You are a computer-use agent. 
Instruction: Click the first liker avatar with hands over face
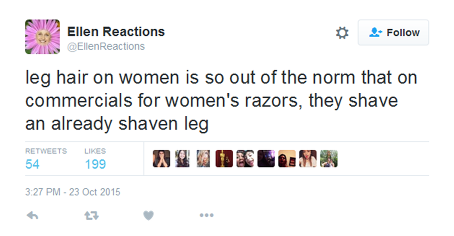(x=161, y=159)
